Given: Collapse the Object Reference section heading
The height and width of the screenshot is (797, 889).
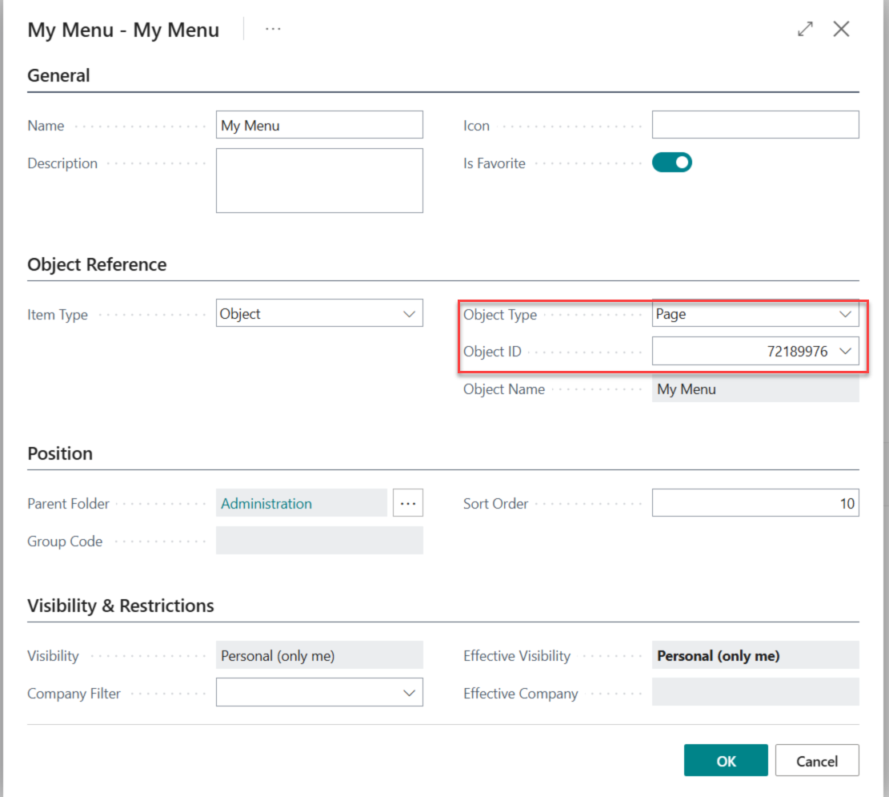Looking at the screenshot, I should pos(97,265).
